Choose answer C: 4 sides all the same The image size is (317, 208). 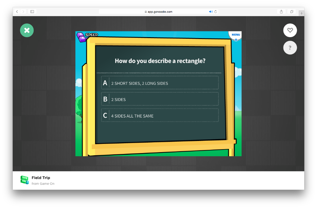pos(160,116)
